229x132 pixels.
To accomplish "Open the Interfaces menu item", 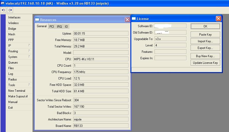I will point(19,17).
